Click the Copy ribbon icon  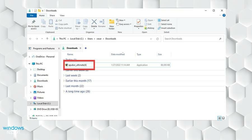43,22
